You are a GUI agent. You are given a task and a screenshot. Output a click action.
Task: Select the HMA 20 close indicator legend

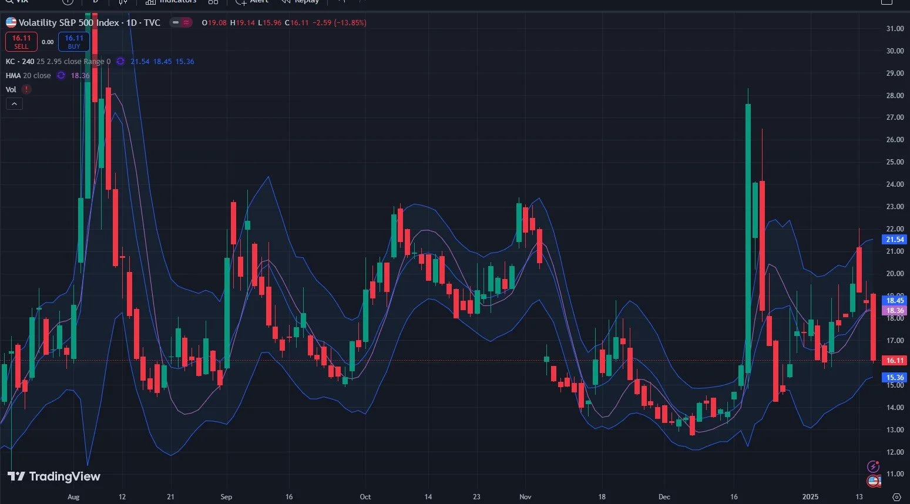tap(28, 75)
